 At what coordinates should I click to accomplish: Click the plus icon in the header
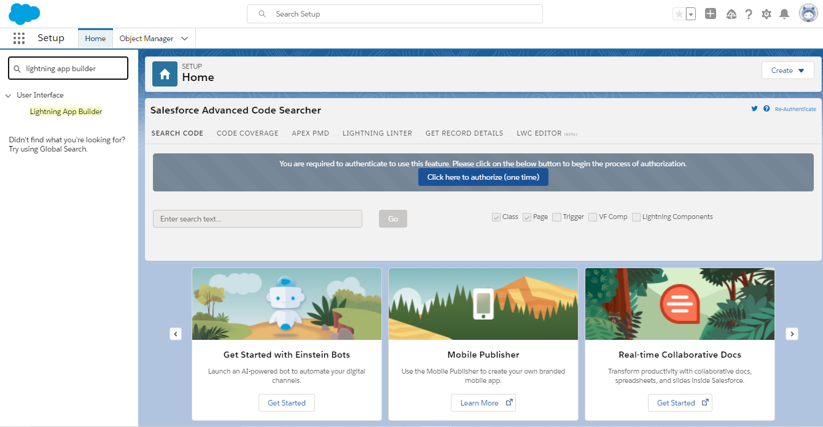tap(711, 13)
